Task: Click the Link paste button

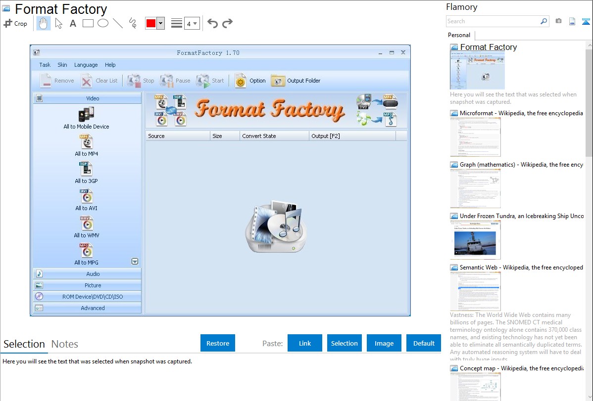Action: (305, 343)
